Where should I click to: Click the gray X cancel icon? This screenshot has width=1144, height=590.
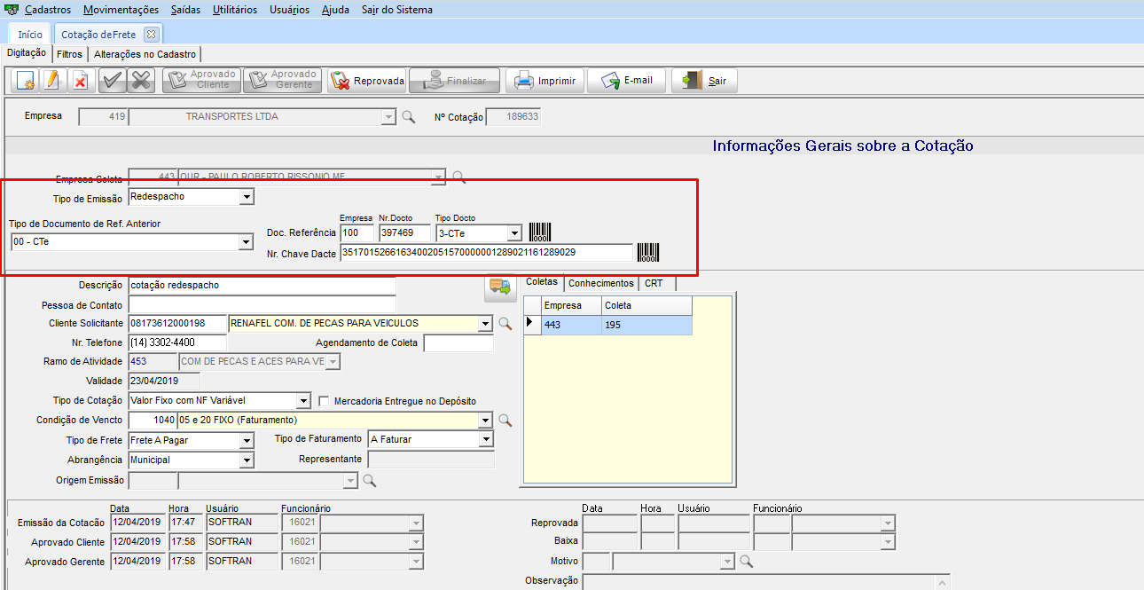pos(140,81)
